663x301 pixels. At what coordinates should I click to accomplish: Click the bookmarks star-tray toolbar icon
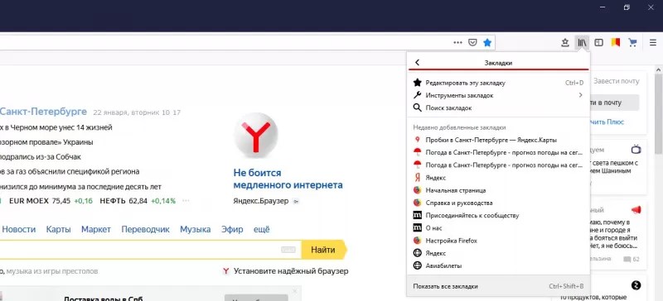click(x=565, y=42)
